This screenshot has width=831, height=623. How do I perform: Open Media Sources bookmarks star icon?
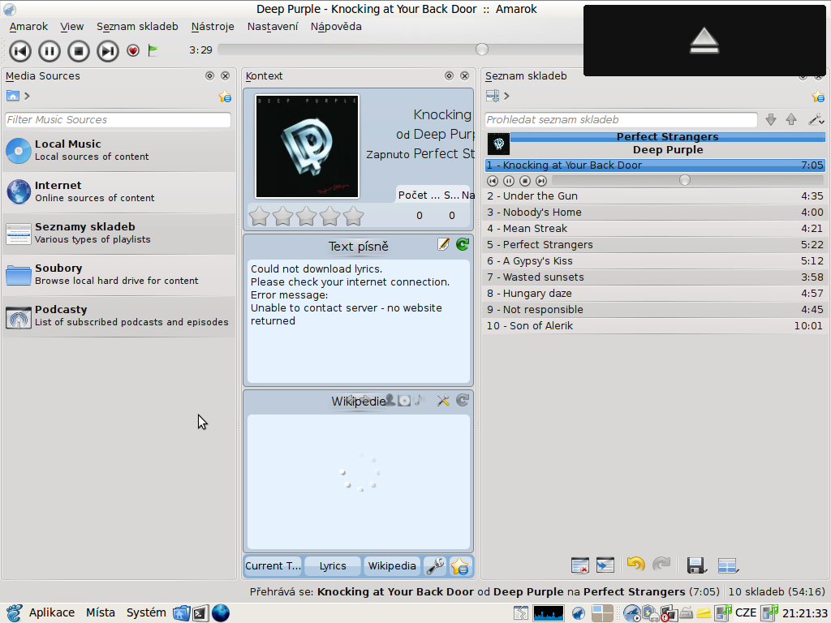click(x=225, y=97)
